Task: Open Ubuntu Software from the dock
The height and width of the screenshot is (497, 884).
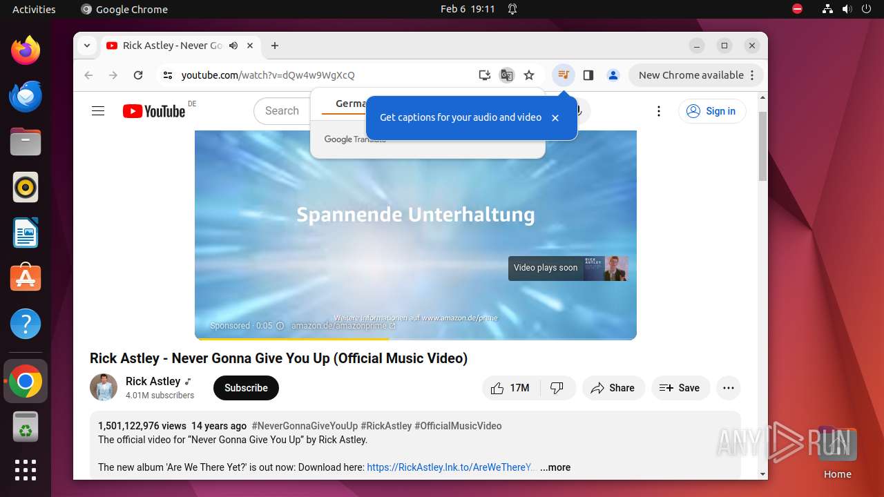Action: click(26, 278)
